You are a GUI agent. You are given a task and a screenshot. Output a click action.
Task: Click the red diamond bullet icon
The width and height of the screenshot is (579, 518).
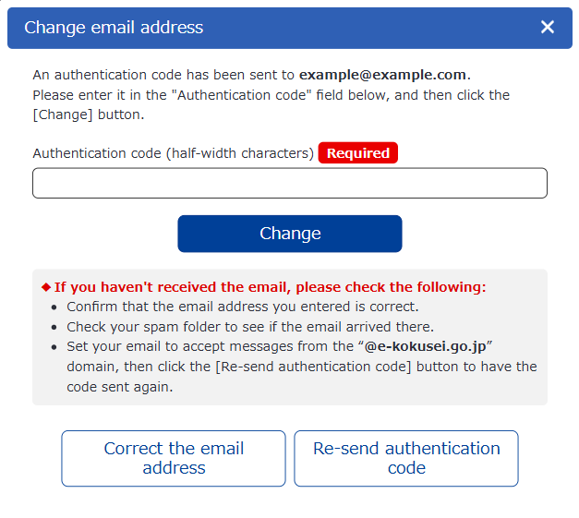click(x=46, y=287)
